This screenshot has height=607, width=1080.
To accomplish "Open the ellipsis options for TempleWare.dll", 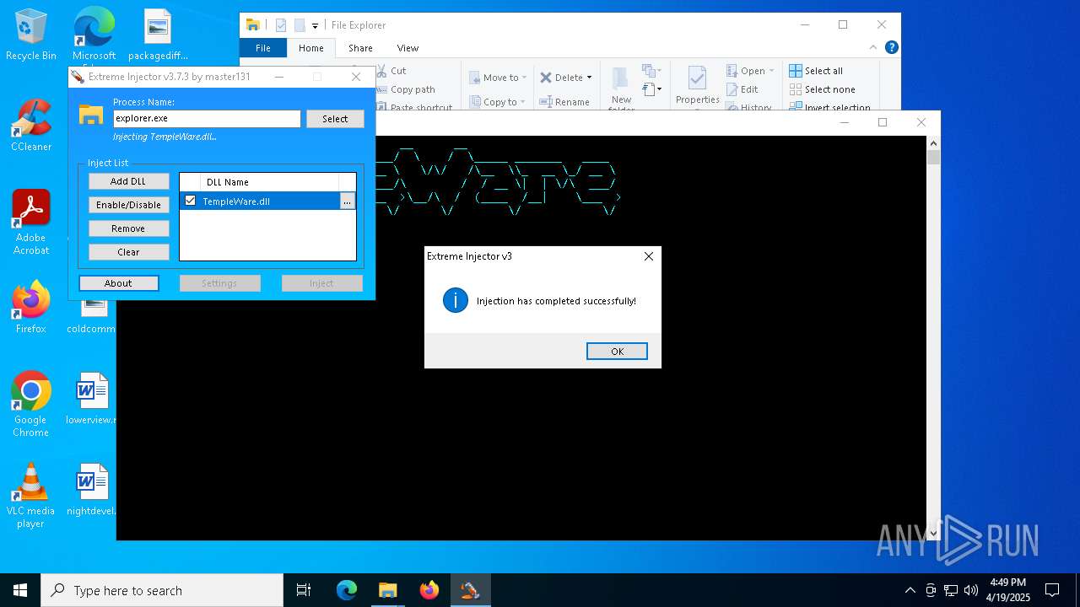I will coord(347,201).
